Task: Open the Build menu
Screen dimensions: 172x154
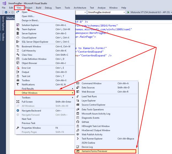Action: pos(39,8)
